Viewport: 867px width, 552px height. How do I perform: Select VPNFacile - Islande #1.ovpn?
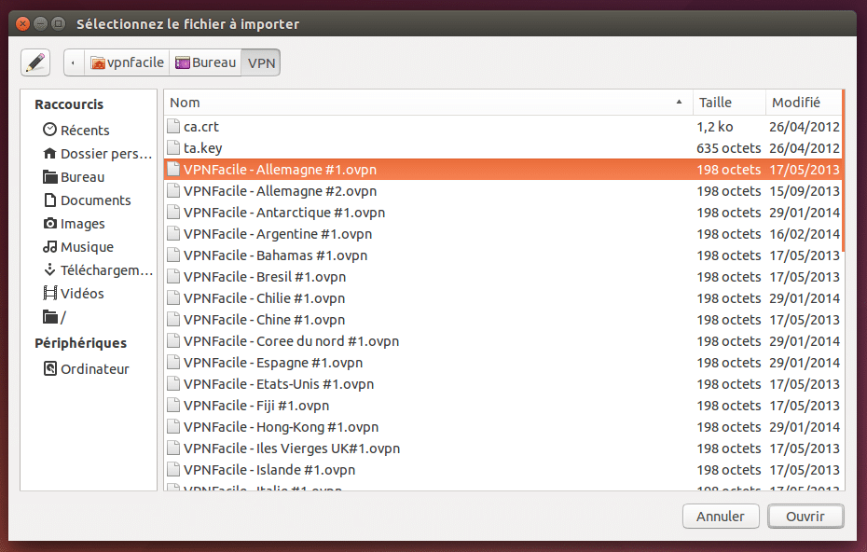(503, 470)
